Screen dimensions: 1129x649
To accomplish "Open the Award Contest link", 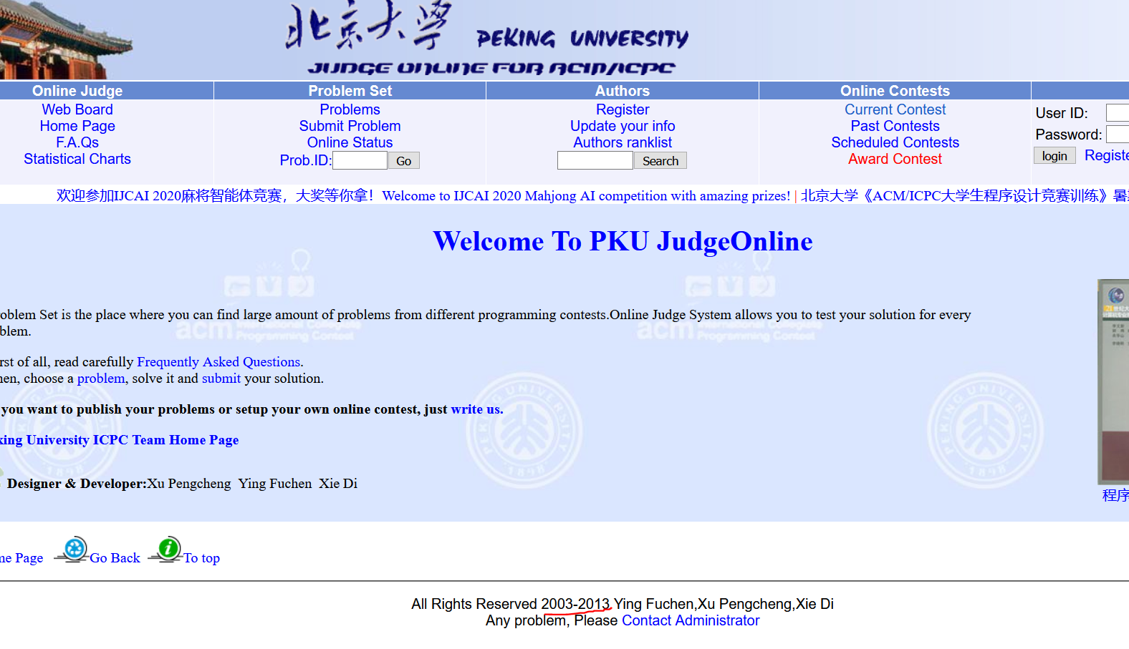I will 895,159.
